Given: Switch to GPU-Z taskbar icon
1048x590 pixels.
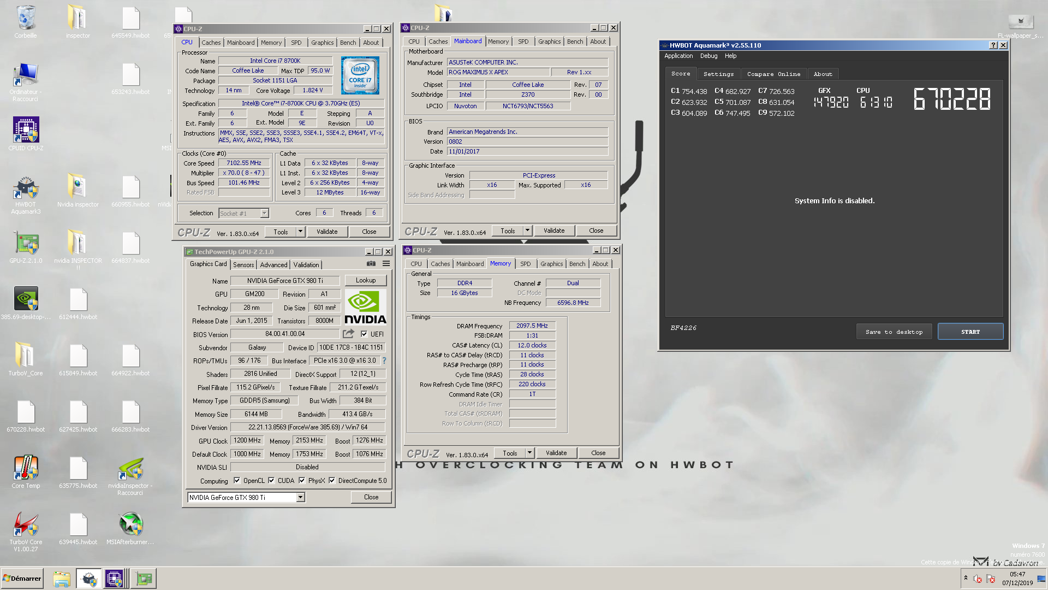Looking at the screenshot, I should [x=144, y=579].
